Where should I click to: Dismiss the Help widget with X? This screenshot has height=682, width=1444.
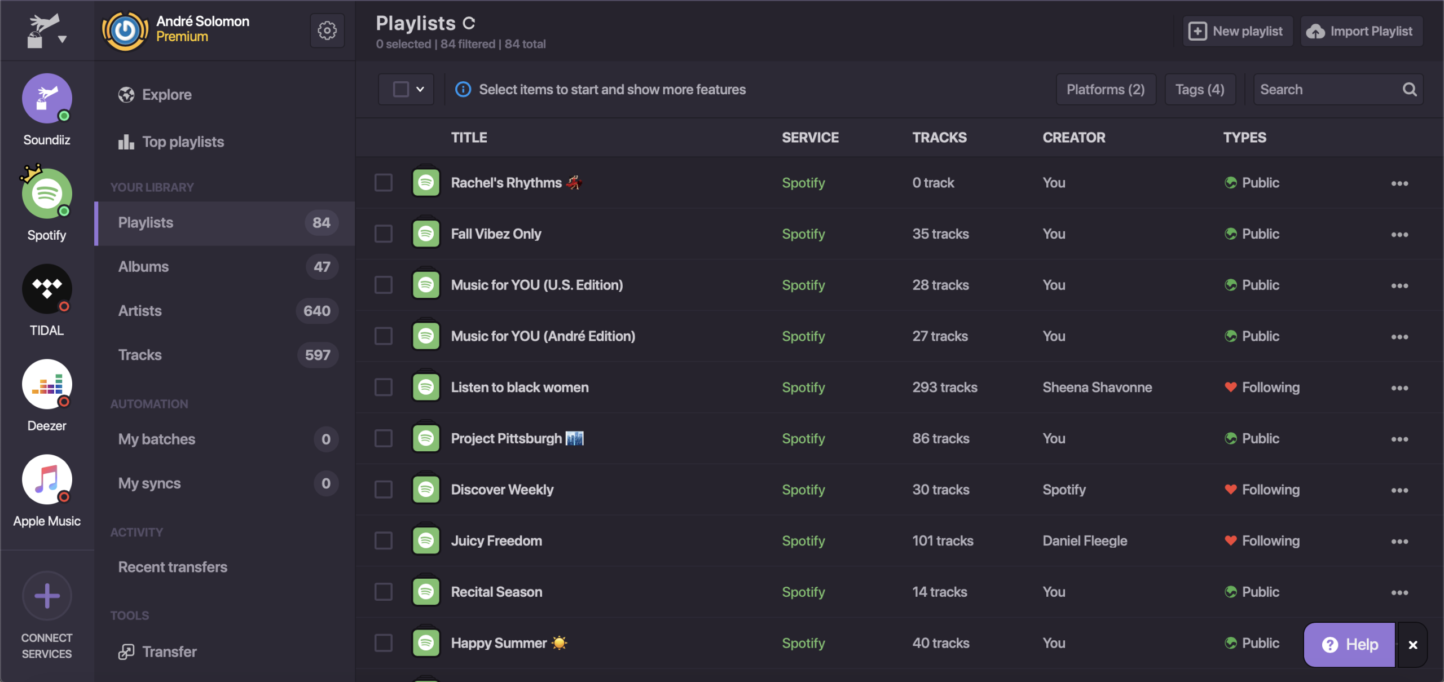pyautogui.click(x=1413, y=644)
